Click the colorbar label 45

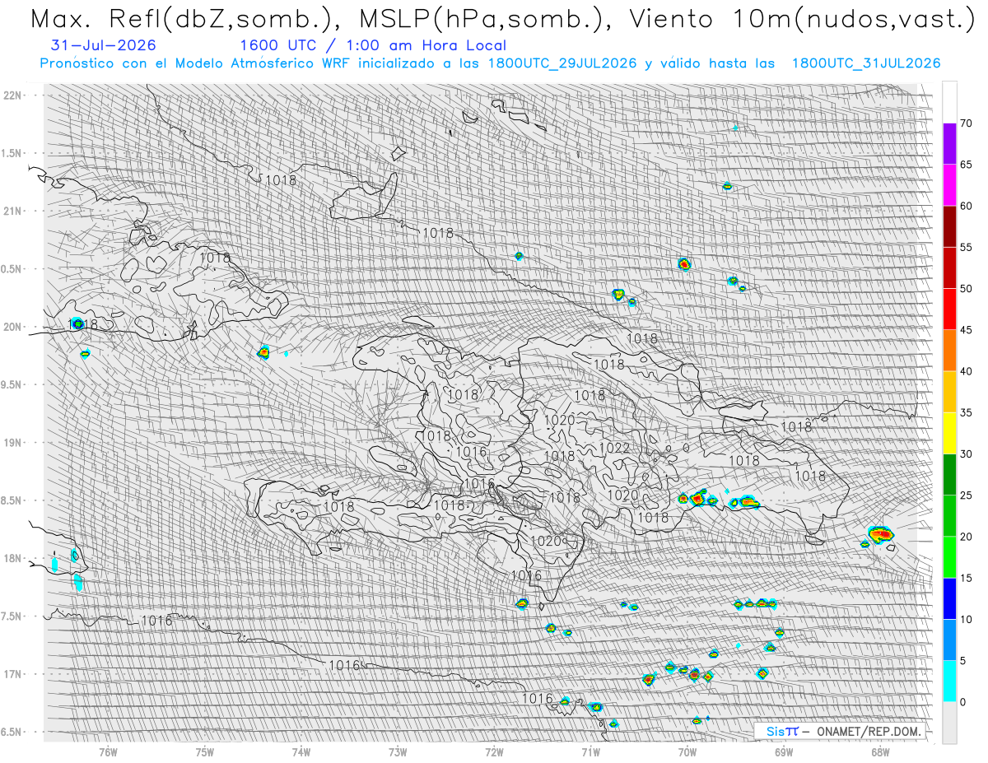pos(967,330)
